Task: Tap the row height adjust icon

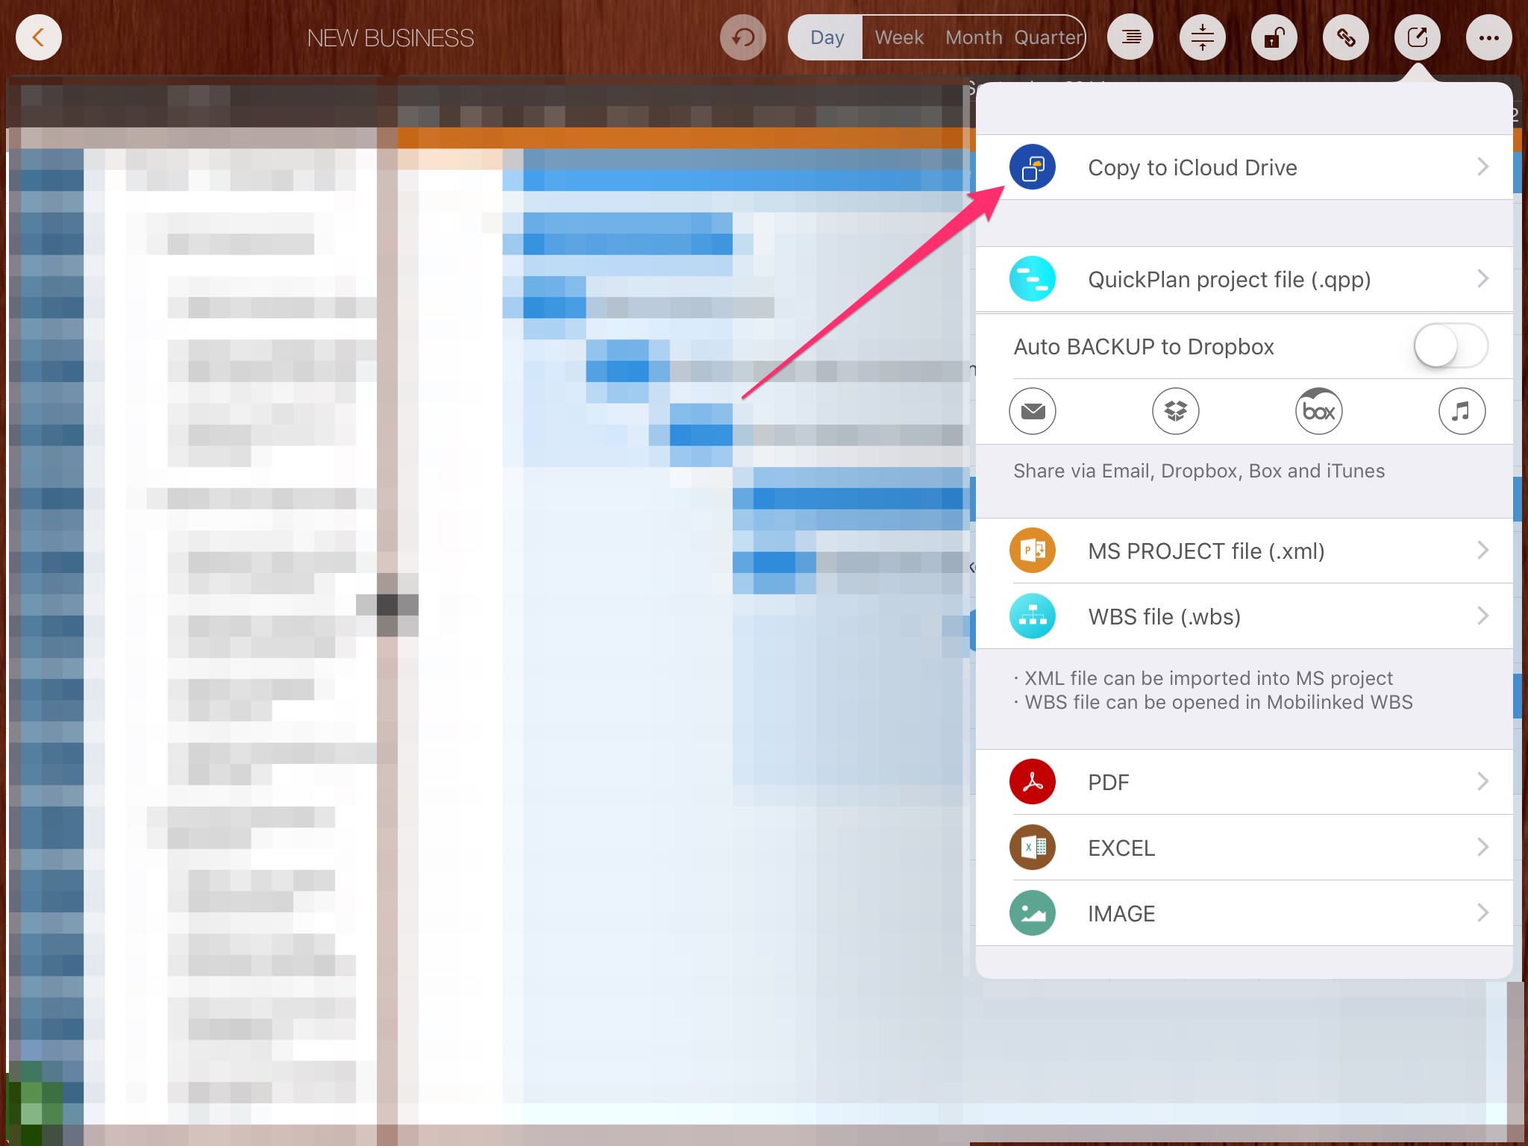Action: (1203, 37)
